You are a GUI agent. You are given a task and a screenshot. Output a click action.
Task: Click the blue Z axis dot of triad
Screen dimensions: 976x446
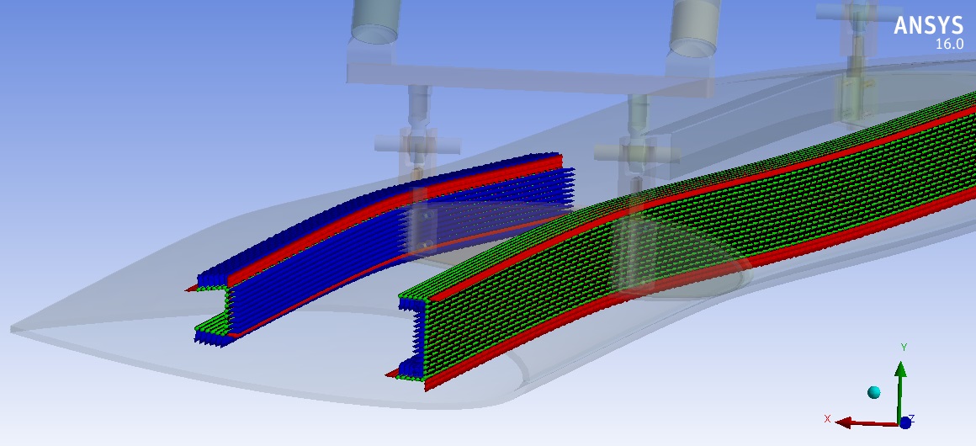(905, 423)
